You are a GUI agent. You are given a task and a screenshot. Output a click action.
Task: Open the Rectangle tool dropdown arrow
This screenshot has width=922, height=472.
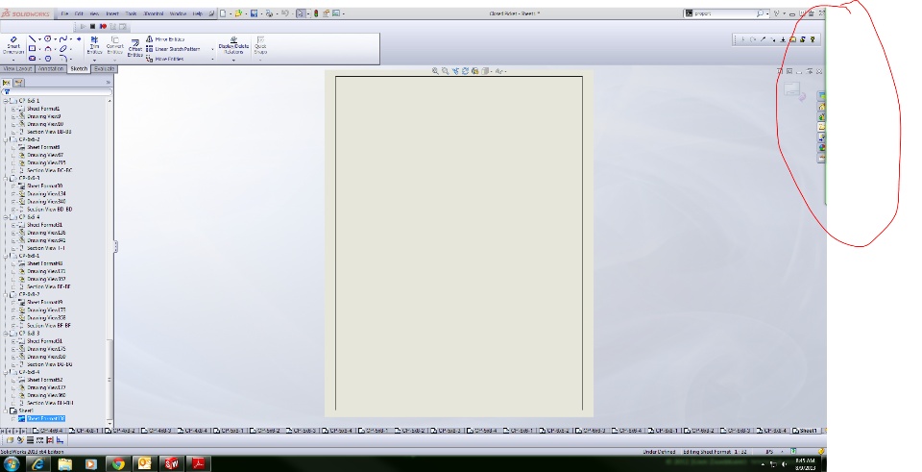point(39,49)
